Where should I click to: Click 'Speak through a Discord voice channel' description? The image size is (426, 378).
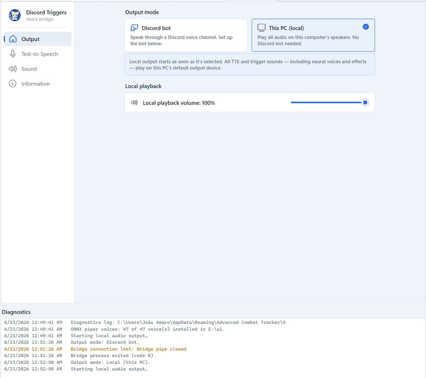pyautogui.click(x=181, y=41)
